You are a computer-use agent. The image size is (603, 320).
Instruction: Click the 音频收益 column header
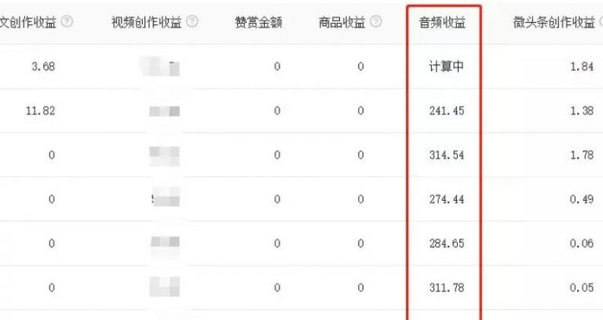(443, 22)
